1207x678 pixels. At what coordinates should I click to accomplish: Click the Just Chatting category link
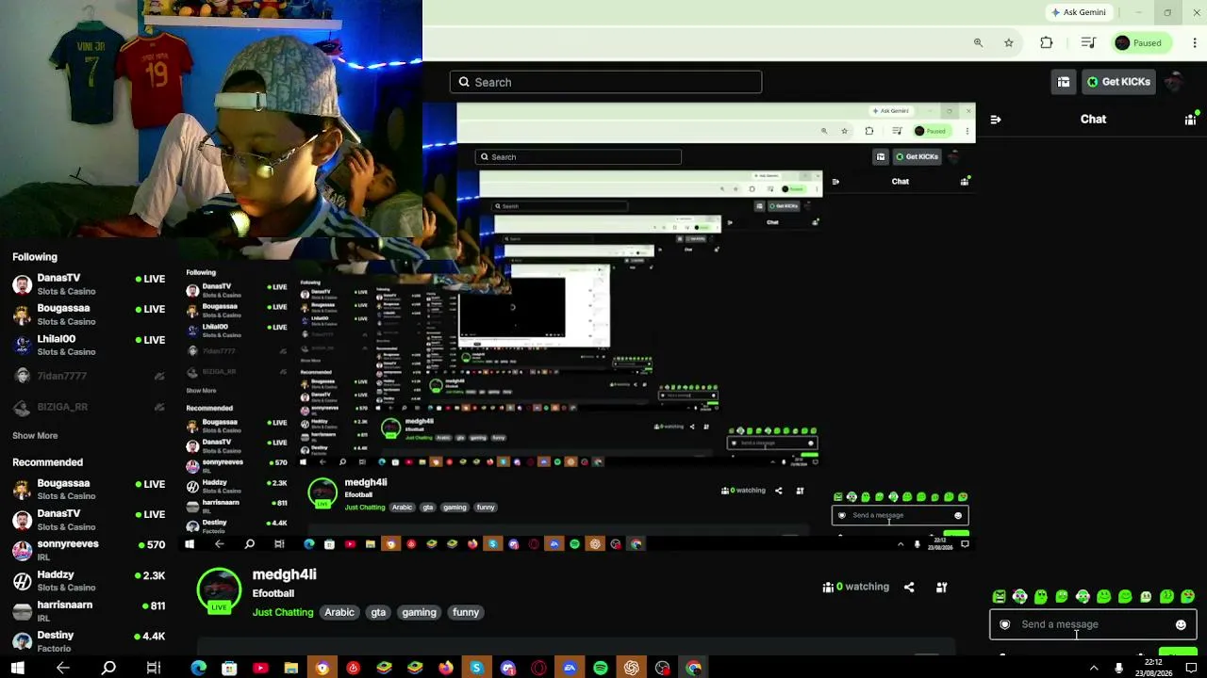tap(283, 612)
